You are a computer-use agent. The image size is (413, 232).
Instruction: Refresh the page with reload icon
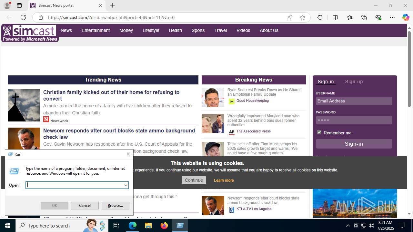pos(23,17)
